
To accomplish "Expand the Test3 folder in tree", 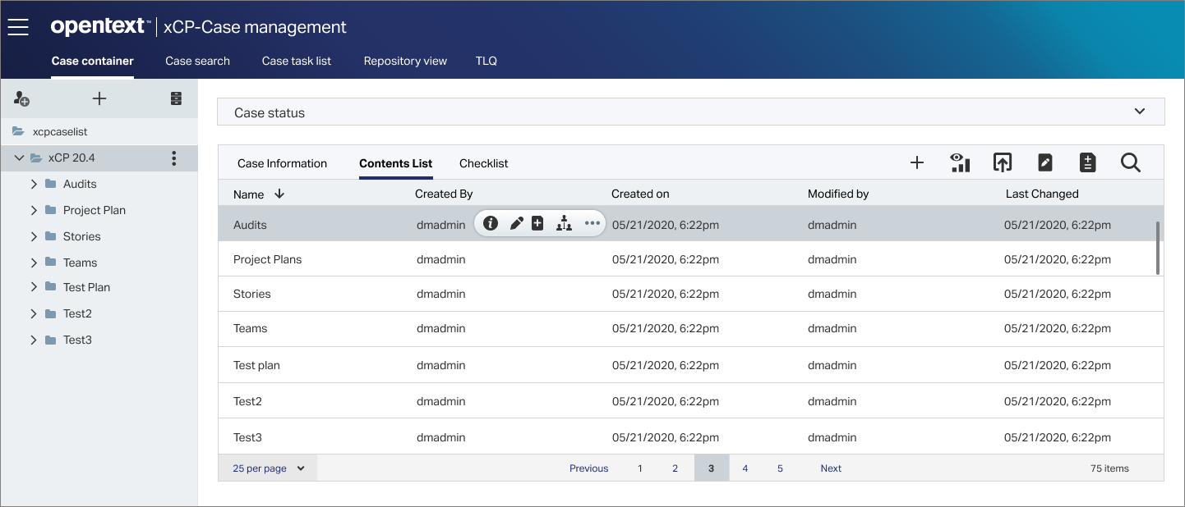I will tap(34, 340).
